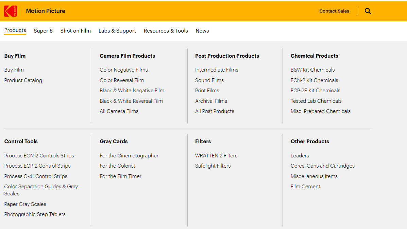Open Process ECN-2 Controls Strips
Viewport: 407px width, 229px height.
tap(39, 156)
